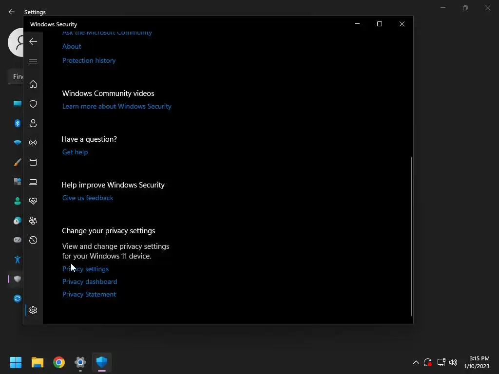Open Bluetooth & devices in Settings sidebar
The image size is (499, 374).
(18, 123)
